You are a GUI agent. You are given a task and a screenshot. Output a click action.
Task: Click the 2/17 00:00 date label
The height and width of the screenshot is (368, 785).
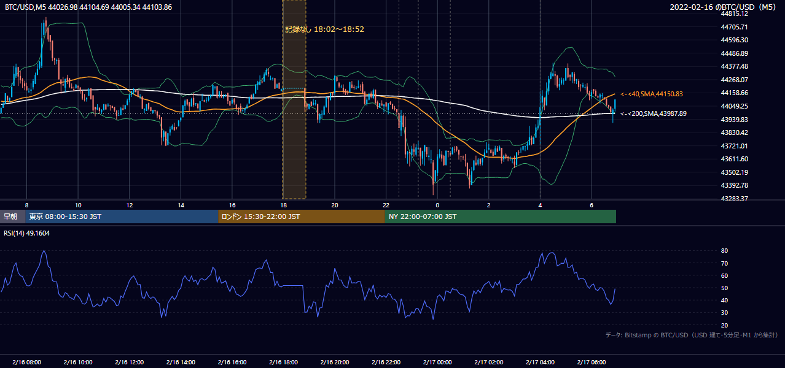click(437, 362)
